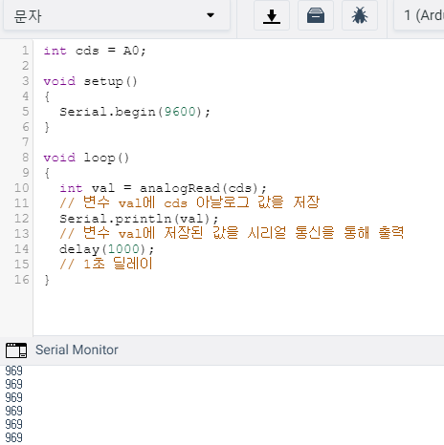This screenshot has height=445, width=444.
Task: Open the 1 (Arduino) board selector
Action: [x=419, y=15]
